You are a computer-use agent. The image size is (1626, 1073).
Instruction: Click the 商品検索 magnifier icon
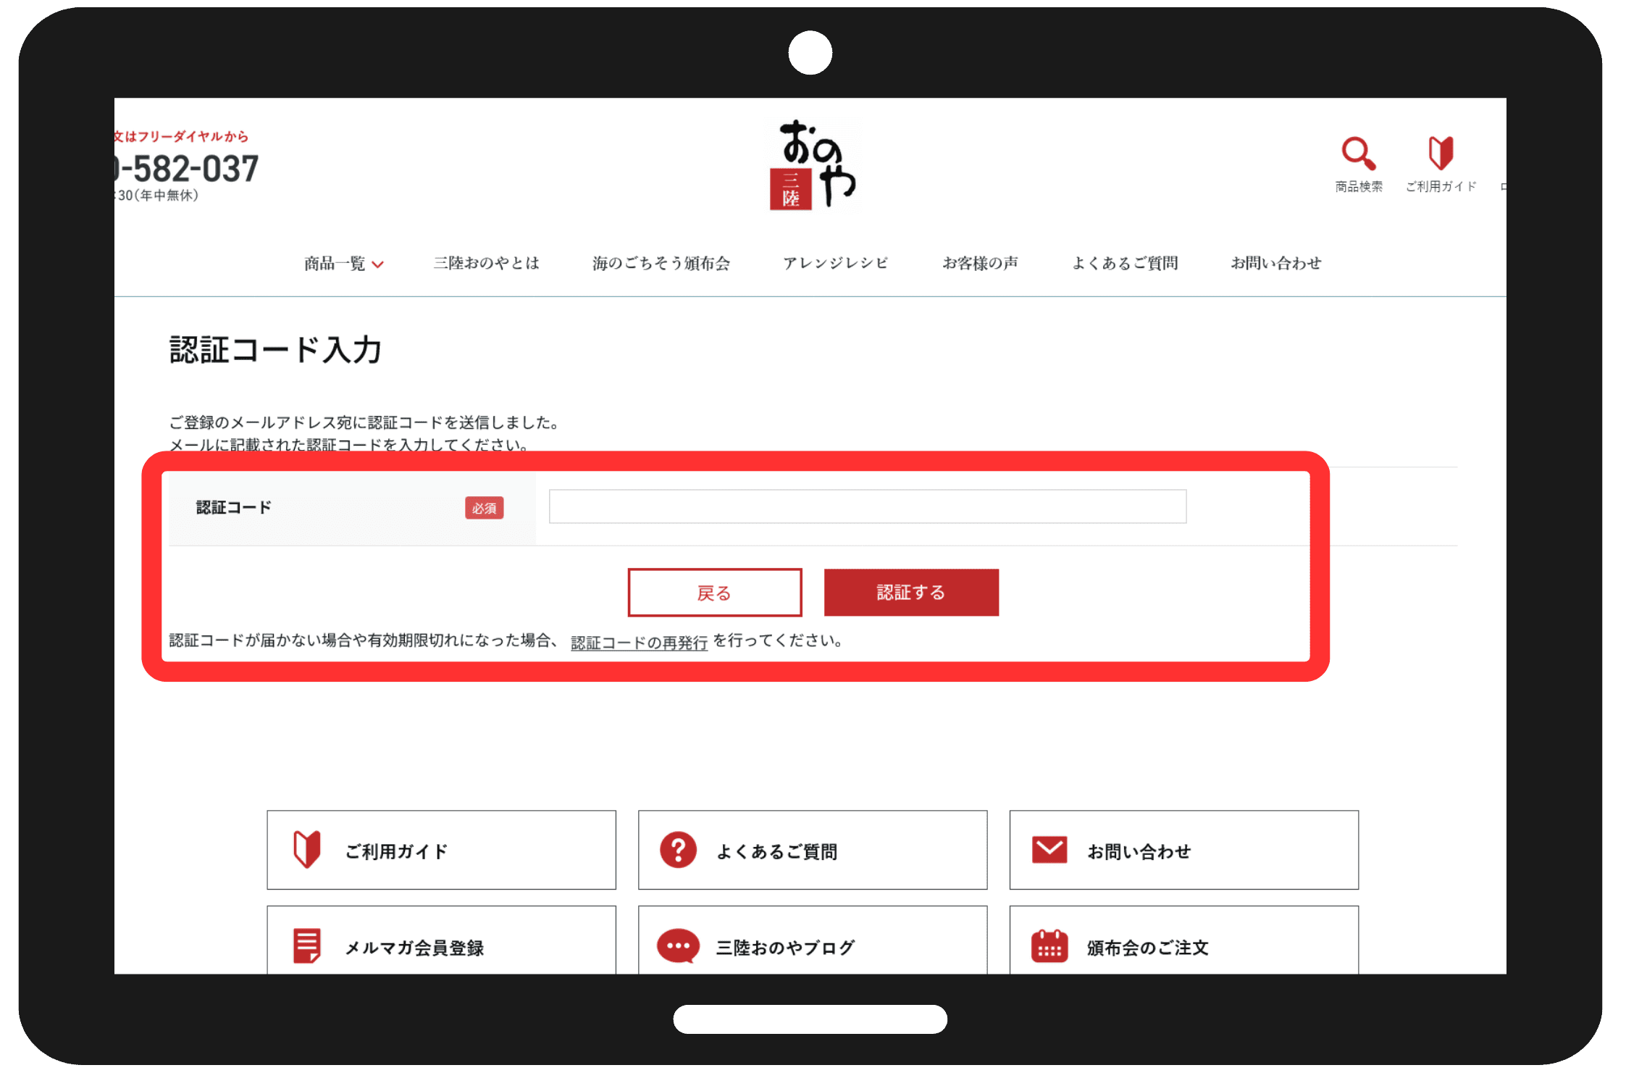click(x=1358, y=153)
